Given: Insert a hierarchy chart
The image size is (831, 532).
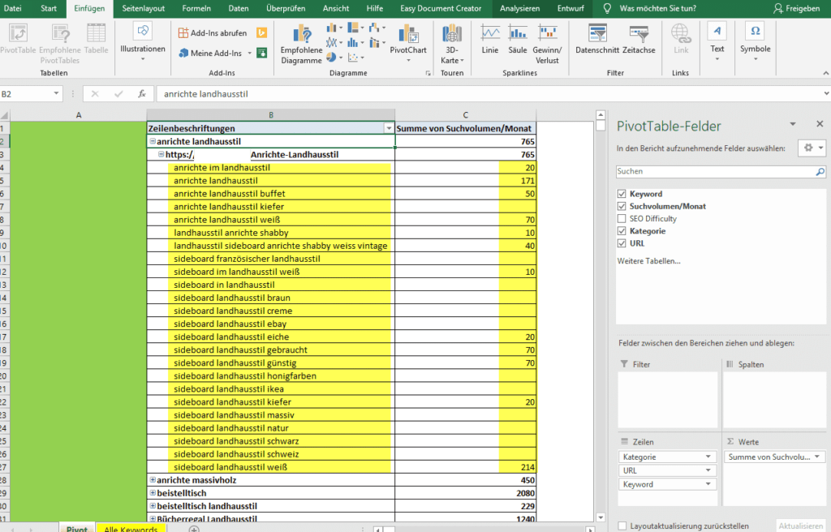Looking at the screenshot, I should (x=355, y=28).
